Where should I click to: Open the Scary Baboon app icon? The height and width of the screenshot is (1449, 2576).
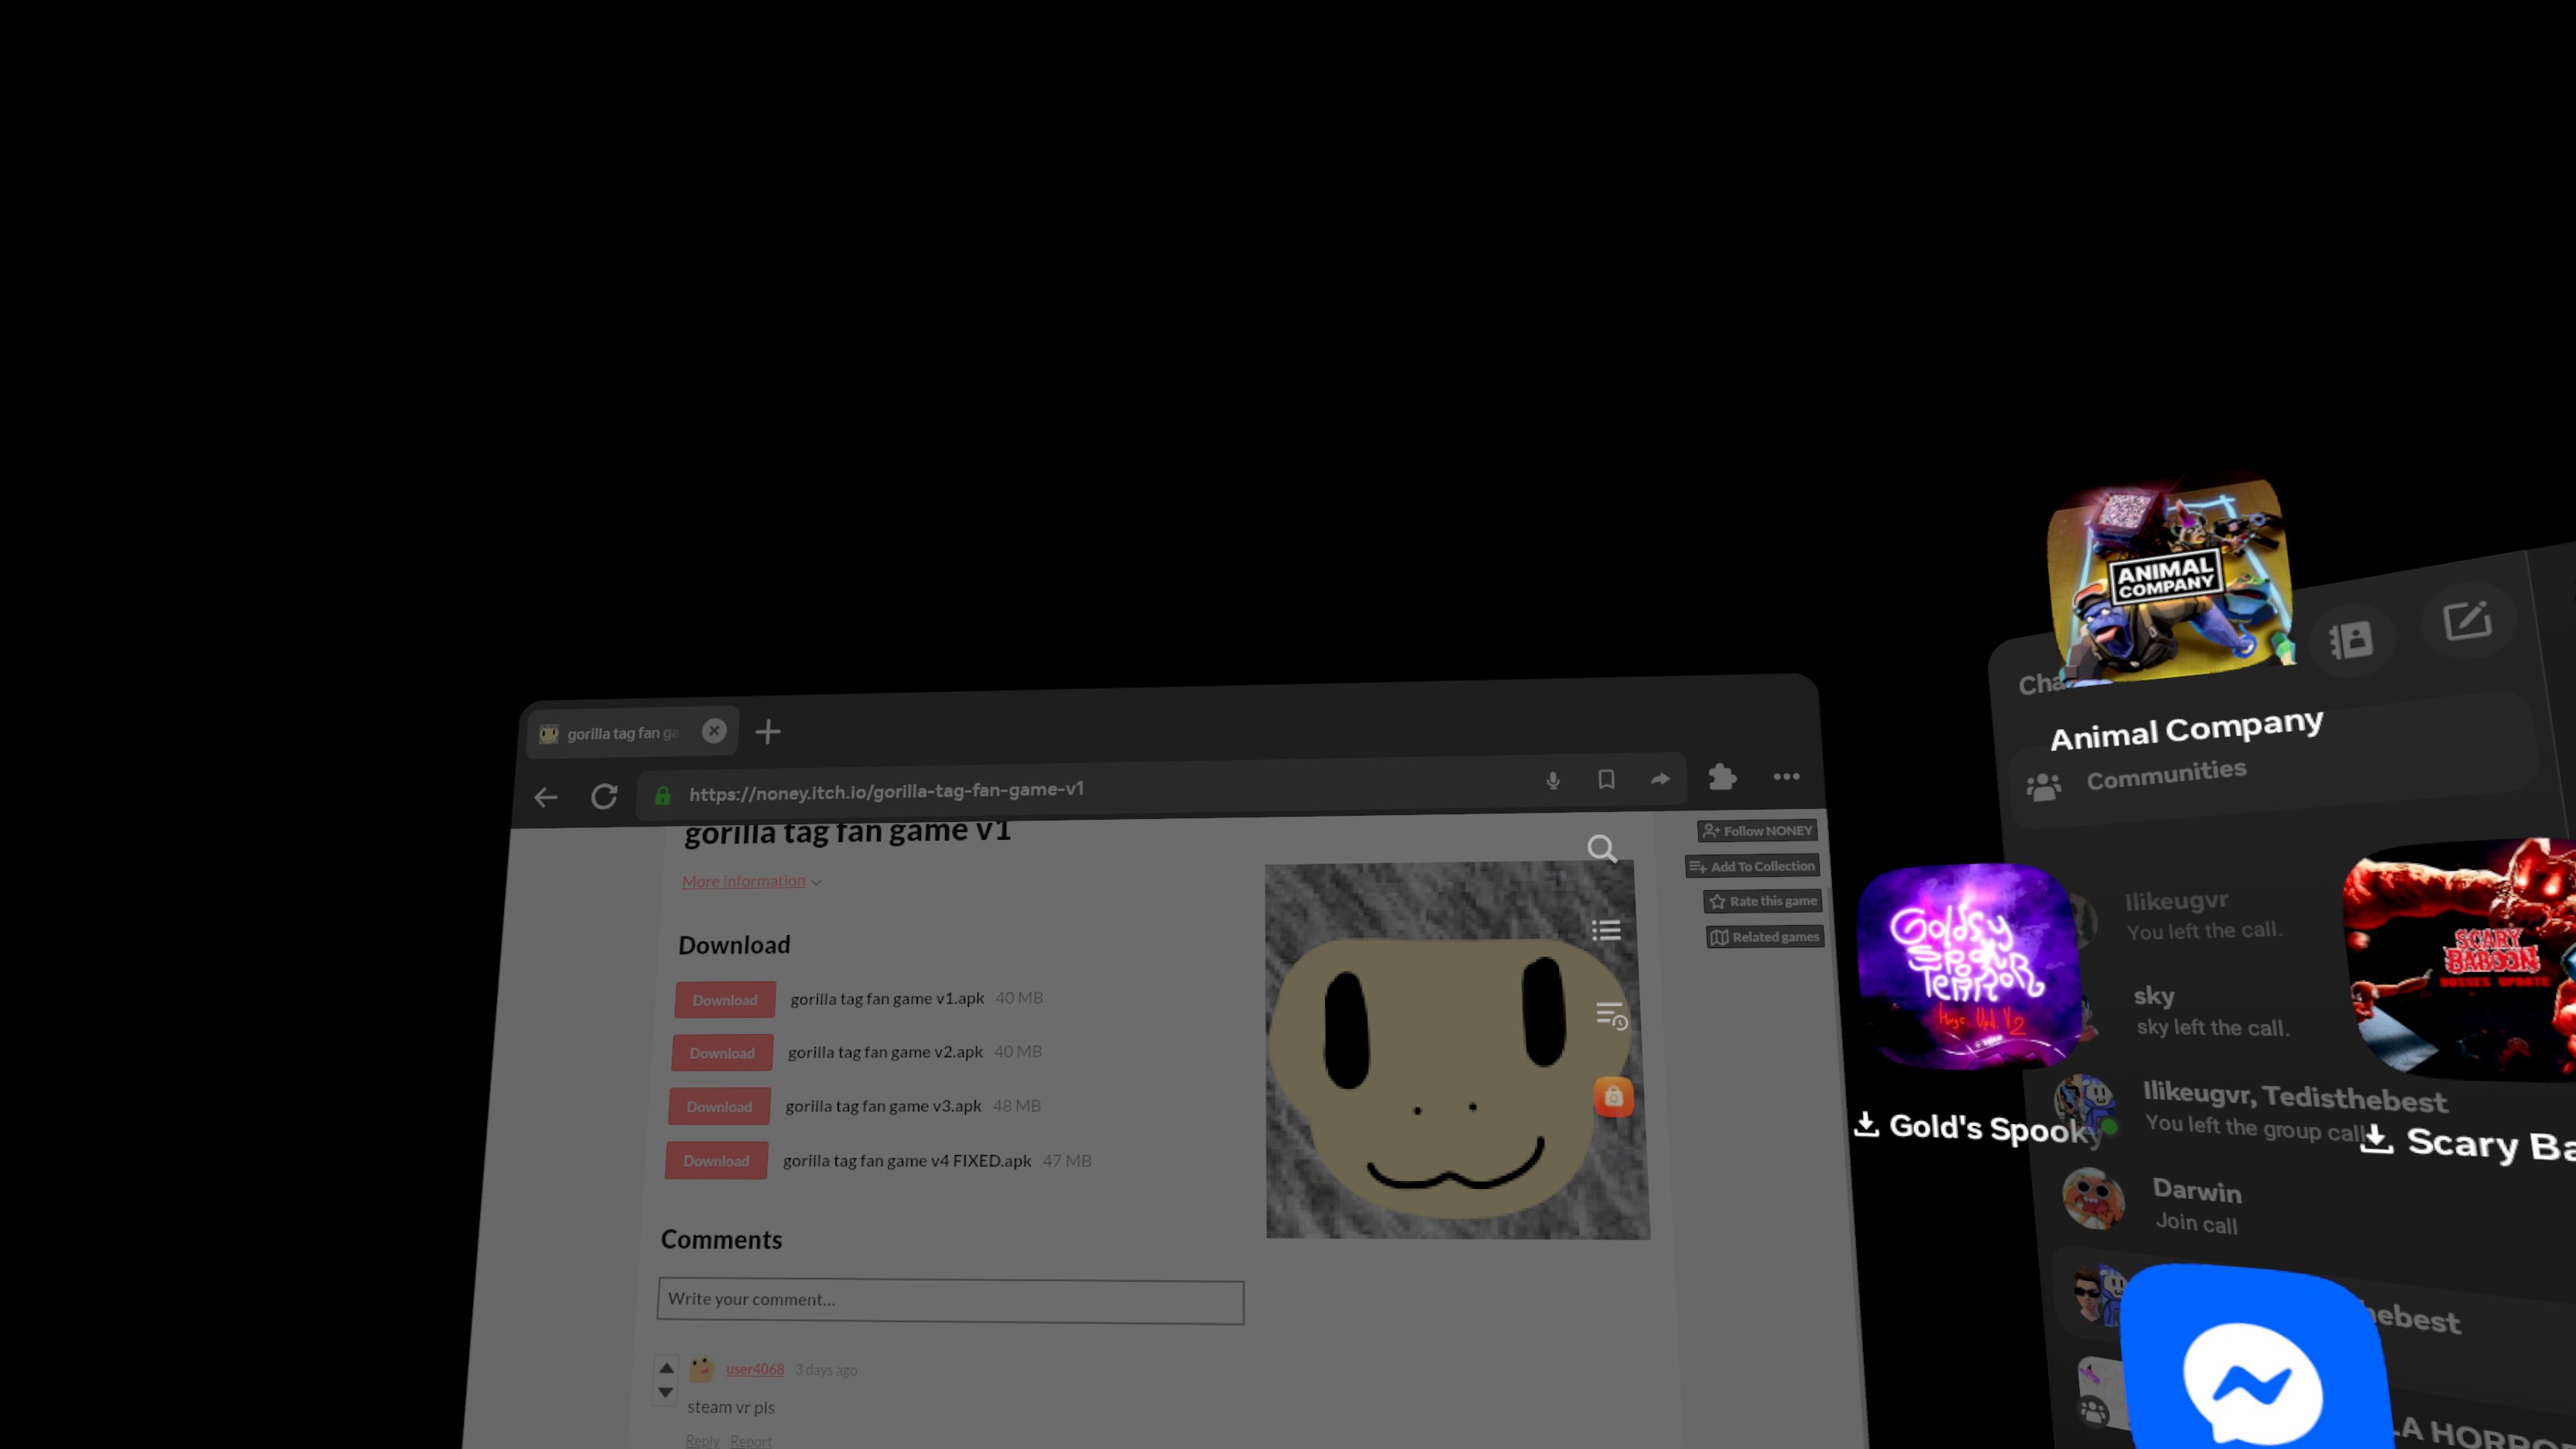pyautogui.click(x=2460, y=960)
